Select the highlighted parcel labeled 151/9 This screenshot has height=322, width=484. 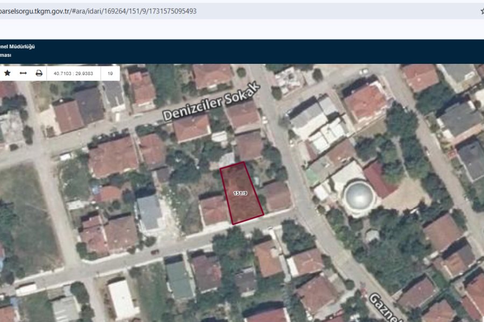point(241,193)
